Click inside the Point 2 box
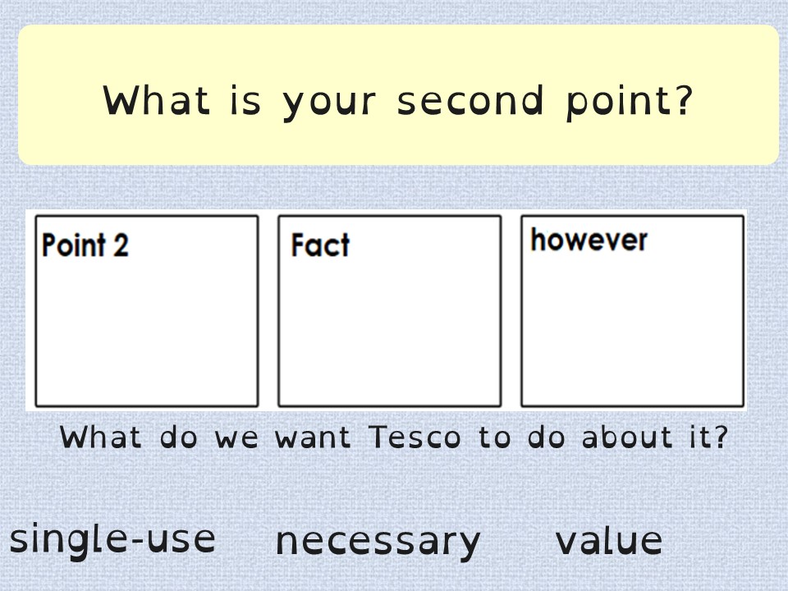The image size is (788, 591). click(x=147, y=311)
